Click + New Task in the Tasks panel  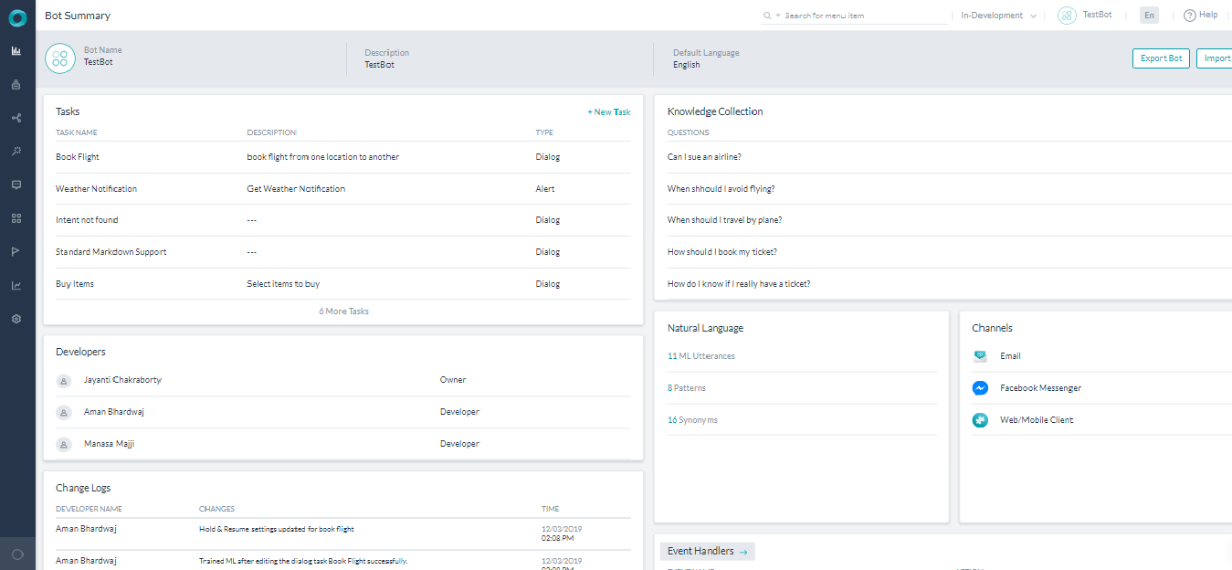[x=608, y=111]
